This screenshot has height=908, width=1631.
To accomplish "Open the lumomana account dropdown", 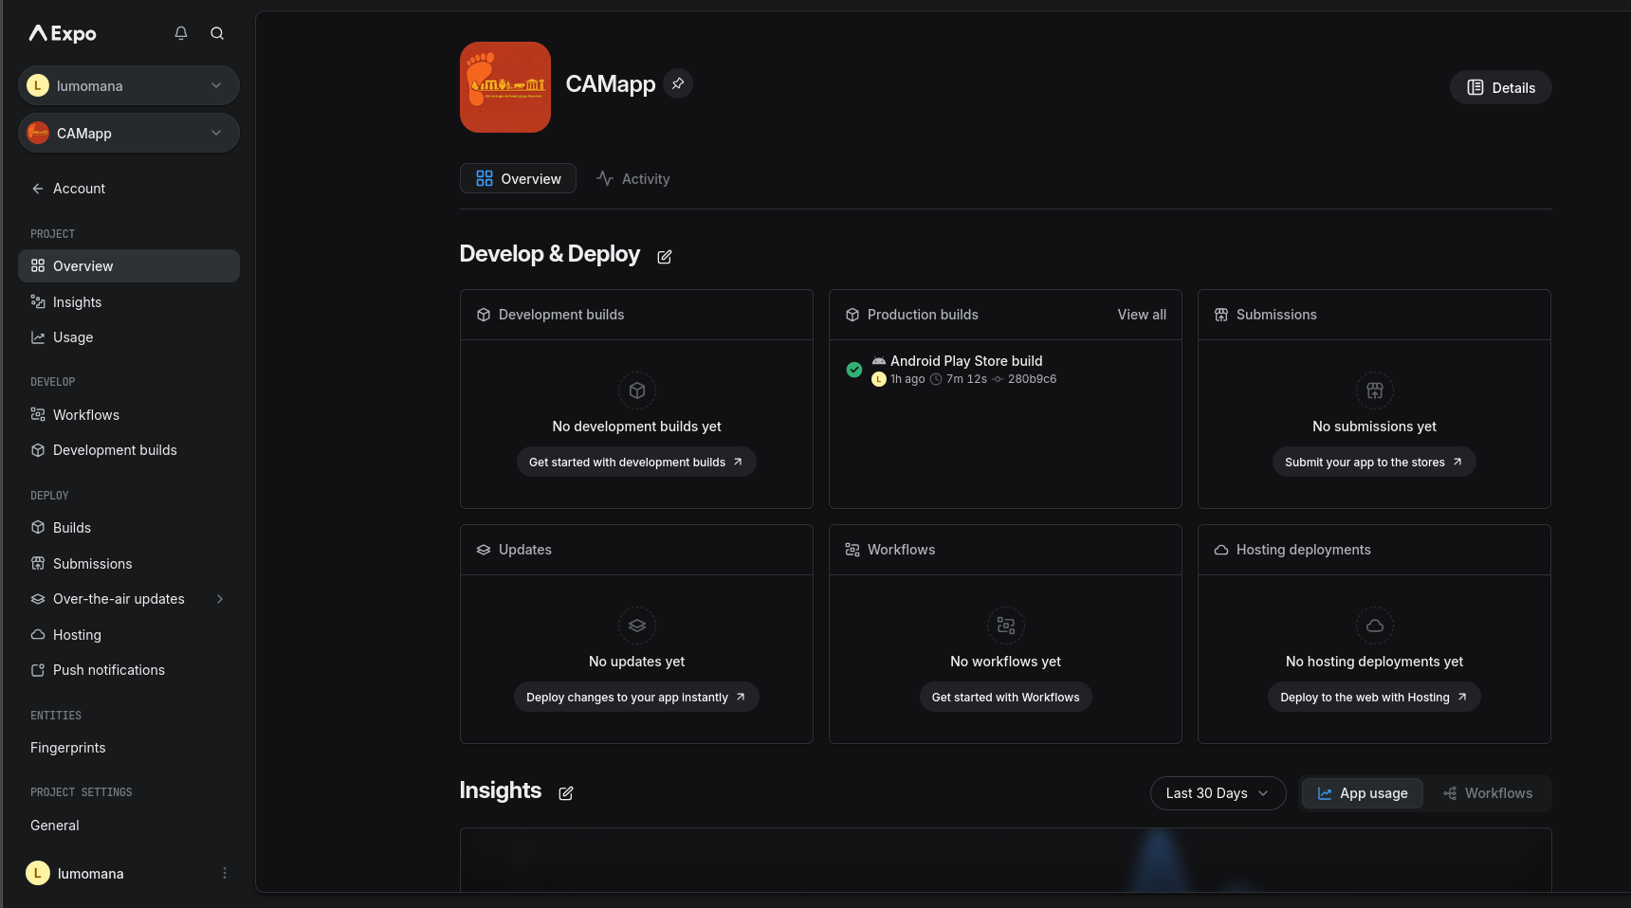I will [129, 85].
